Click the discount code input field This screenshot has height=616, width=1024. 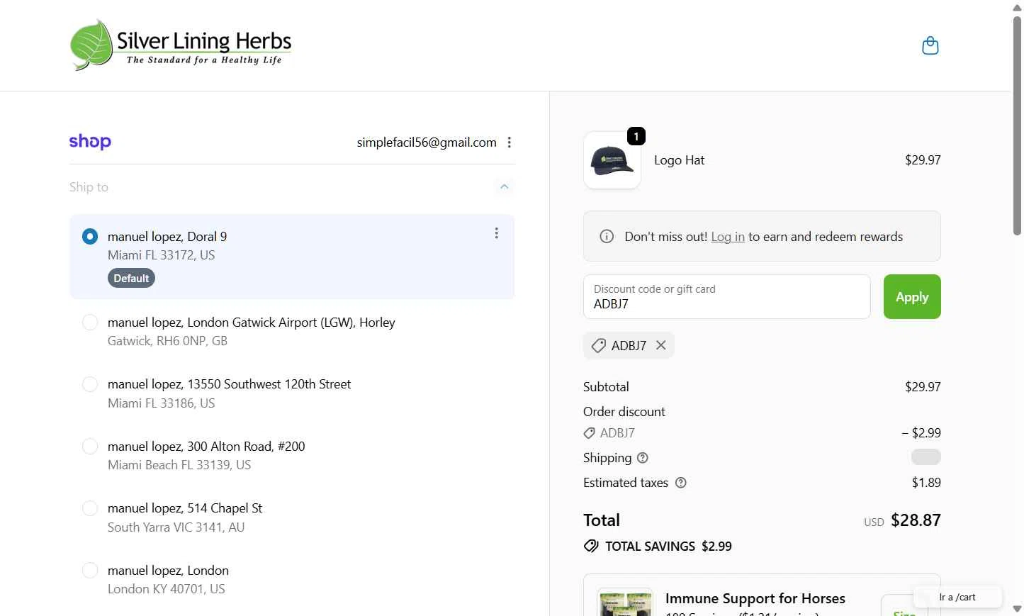726,296
